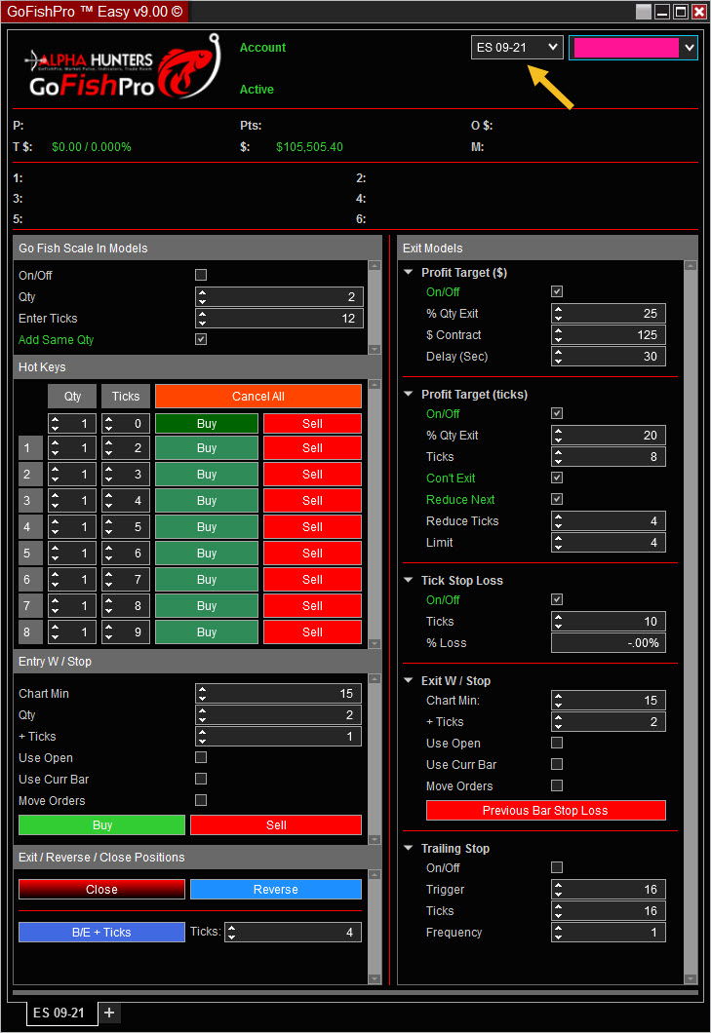This screenshot has width=711, height=1033.
Task: Toggle Profit Target ($) On/Off checkbox
Action: pos(557,291)
